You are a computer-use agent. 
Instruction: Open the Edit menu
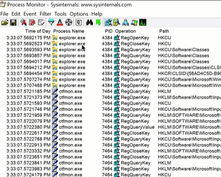[x=16, y=14]
